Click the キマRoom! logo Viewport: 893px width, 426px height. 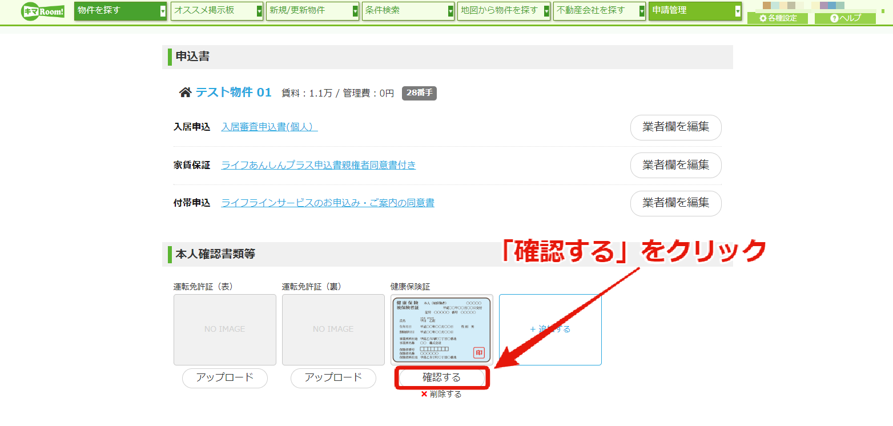coord(43,11)
